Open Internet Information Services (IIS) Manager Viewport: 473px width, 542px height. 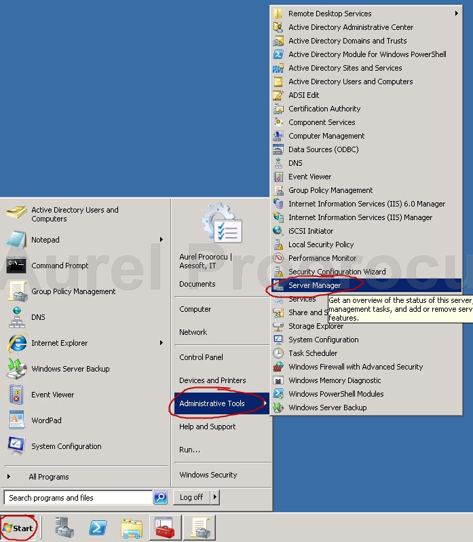click(366, 217)
